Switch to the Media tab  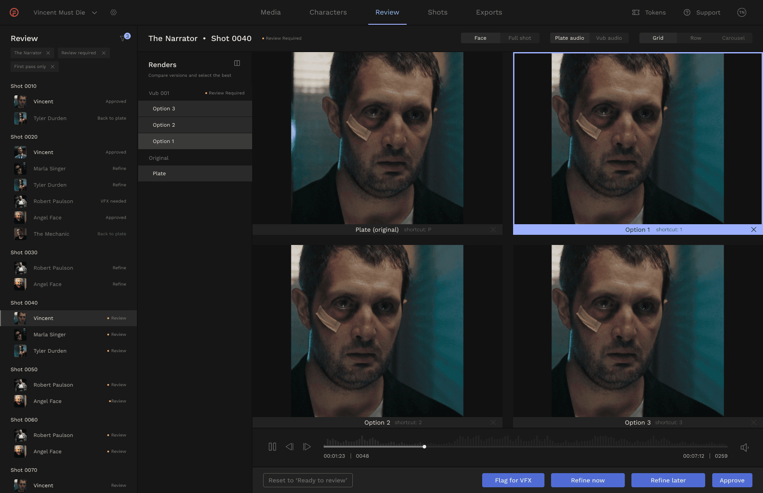pyautogui.click(x=271, y=12)
